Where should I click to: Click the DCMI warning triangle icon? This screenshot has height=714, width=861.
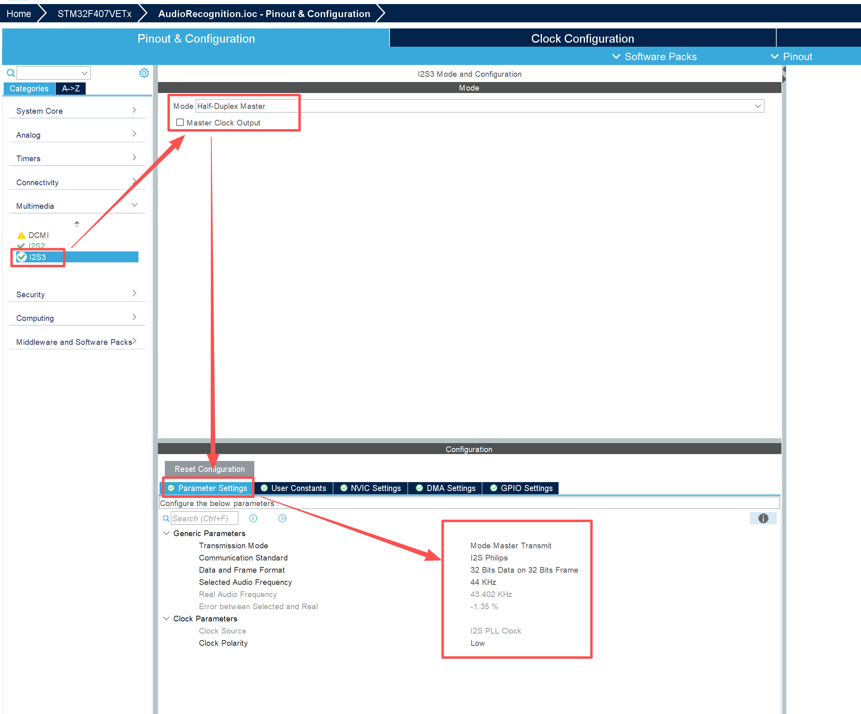[22, 236]
